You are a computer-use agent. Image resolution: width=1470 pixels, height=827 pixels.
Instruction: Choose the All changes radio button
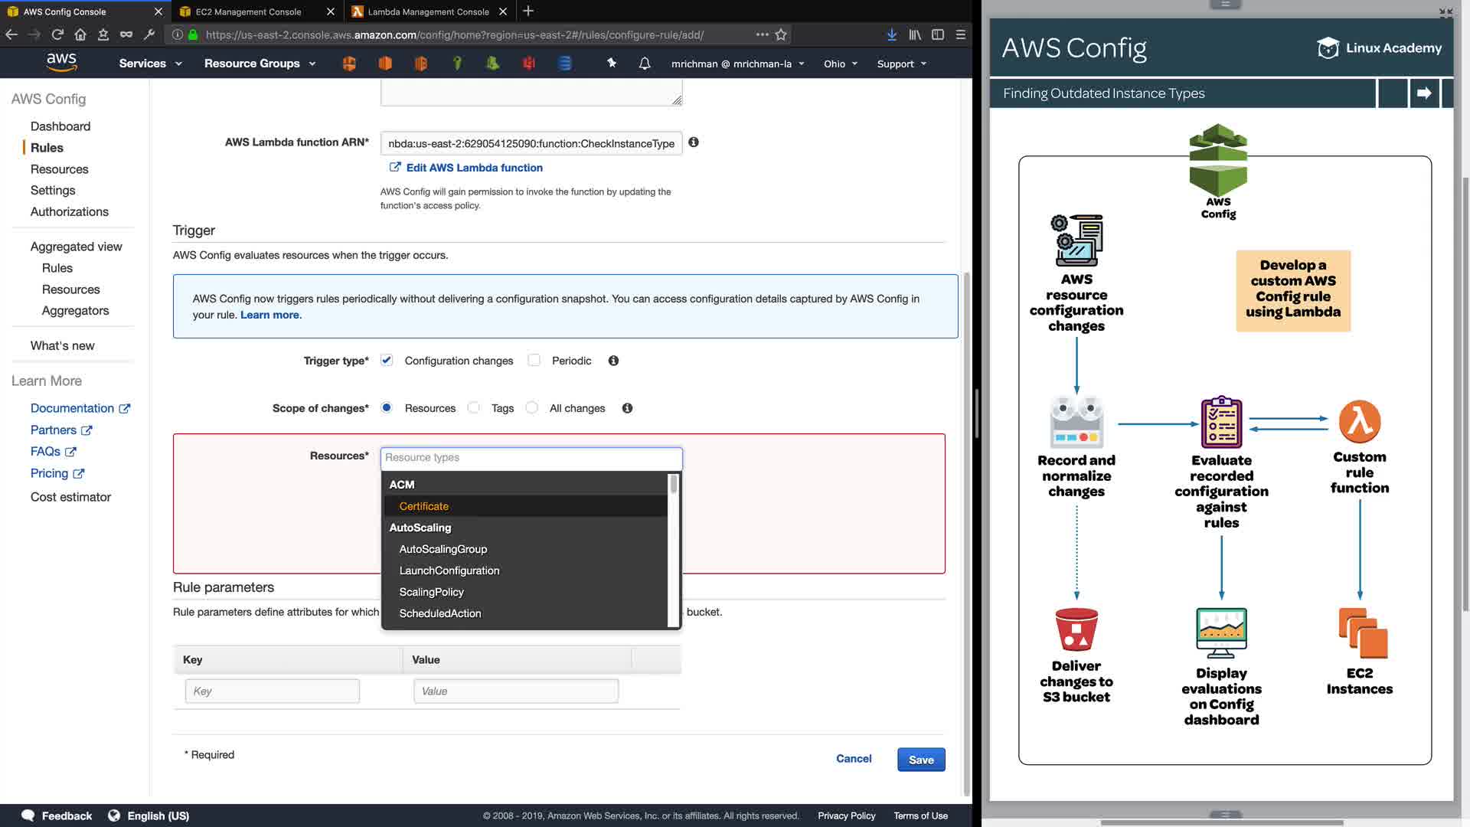click(x=532, y=408)
